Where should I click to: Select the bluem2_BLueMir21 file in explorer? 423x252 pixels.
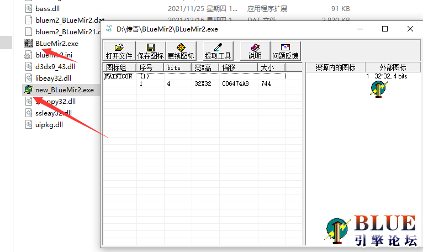68,32
